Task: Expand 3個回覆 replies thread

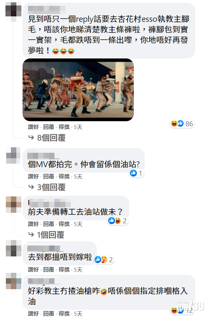Action: [x=51, y=187]
